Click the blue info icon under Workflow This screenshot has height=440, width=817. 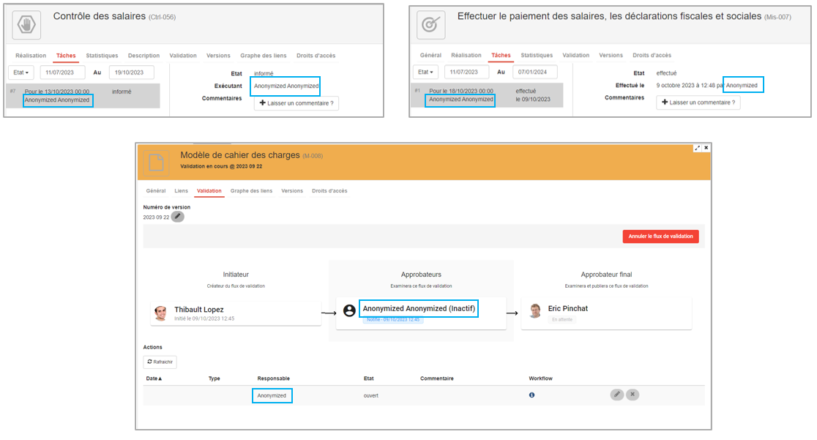[531, 395]
